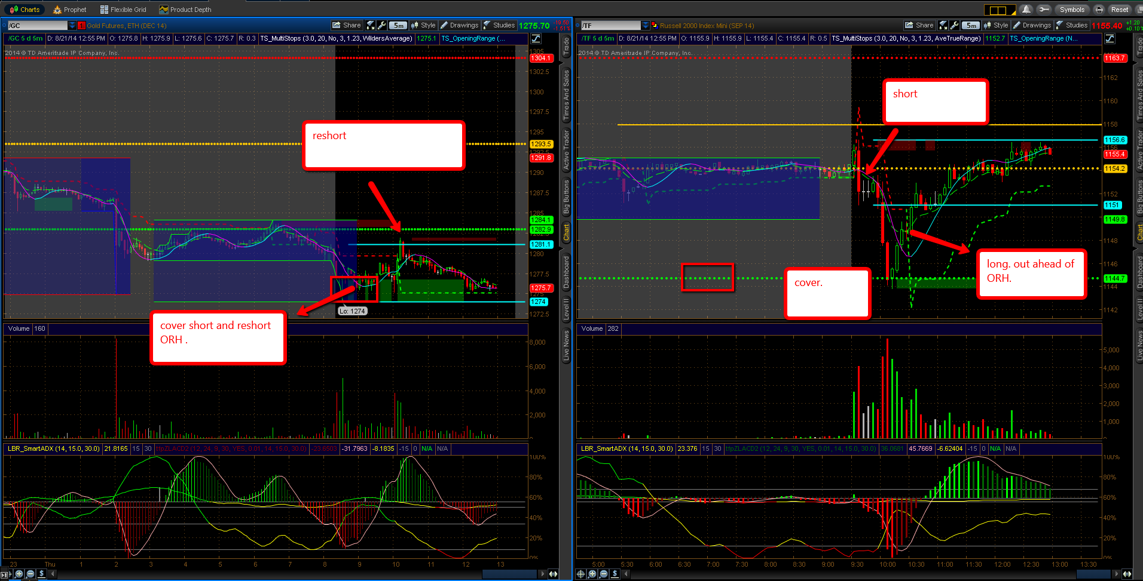
Task: Click LBR_SmartADX label on /GC chart
Action: pyautogui.click(x=54, y=448)
